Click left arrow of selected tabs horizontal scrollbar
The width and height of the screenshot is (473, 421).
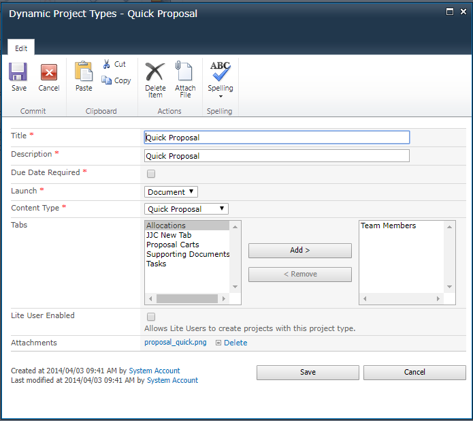point(365,298)
